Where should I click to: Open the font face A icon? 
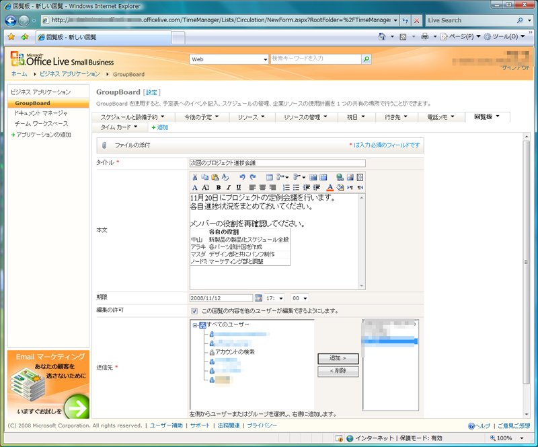tap(195, 188)
